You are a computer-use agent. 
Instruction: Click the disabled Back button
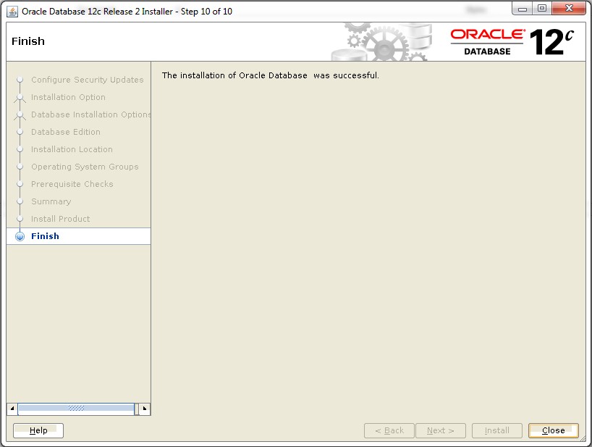(x=389, y=430)
